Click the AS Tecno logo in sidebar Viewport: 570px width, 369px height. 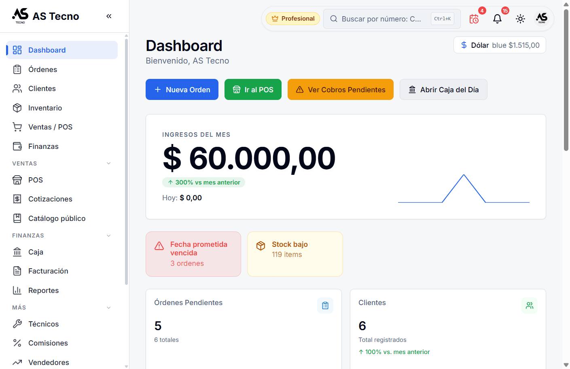(x=20, y=16)
